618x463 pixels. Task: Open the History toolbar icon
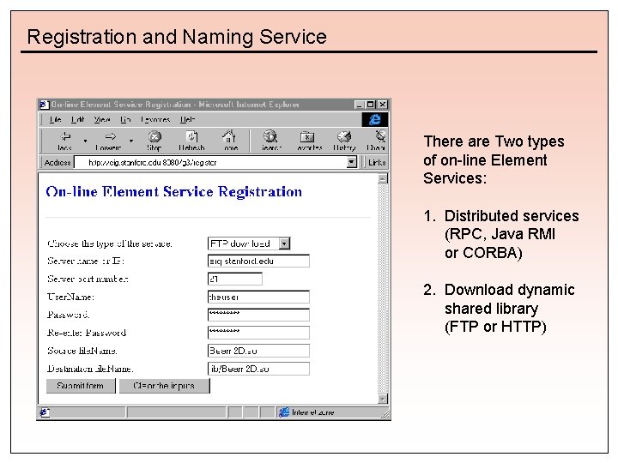(344, 136)
